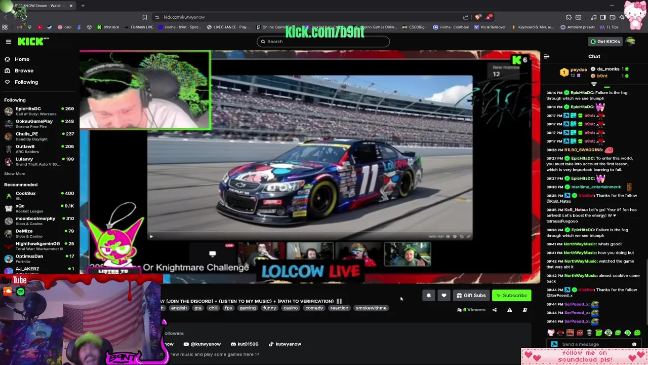The width and height of the screenshot is (648, 365).
Task: Open xQc recommended channel
Action: click(x=39, y=208)
